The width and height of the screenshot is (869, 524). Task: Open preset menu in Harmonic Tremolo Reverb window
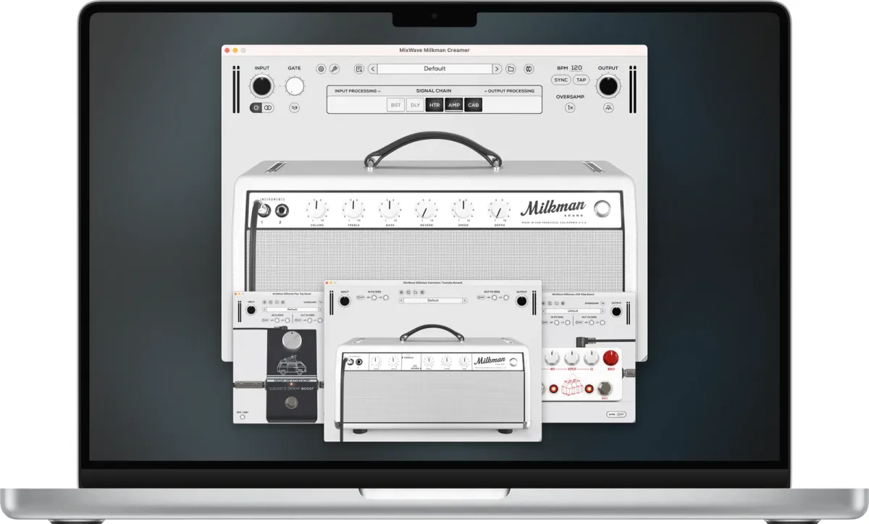(433, 300)
